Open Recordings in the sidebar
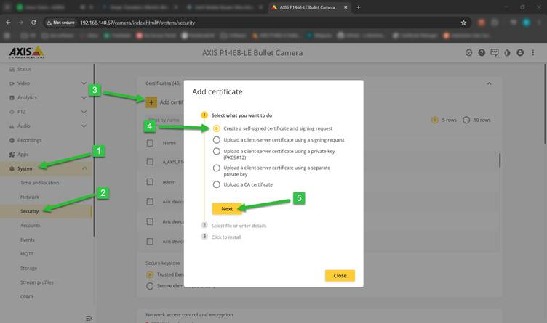This screenshot has width=547, height=323. point(29,140)
